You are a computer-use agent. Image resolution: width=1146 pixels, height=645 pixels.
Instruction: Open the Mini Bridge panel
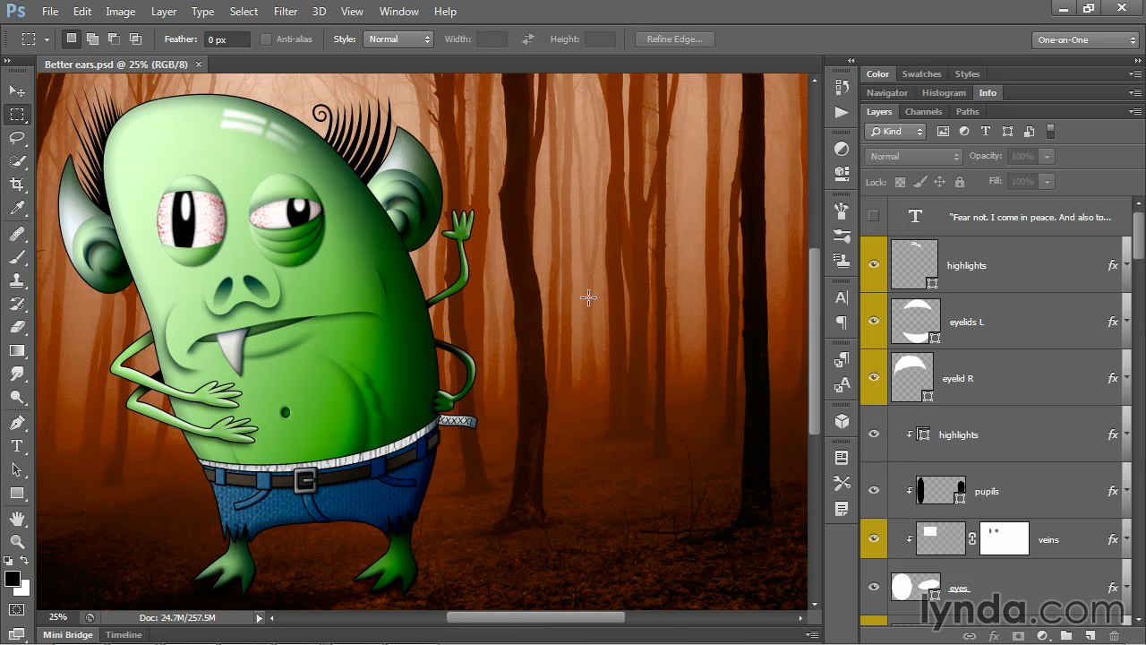pos(68,634)
